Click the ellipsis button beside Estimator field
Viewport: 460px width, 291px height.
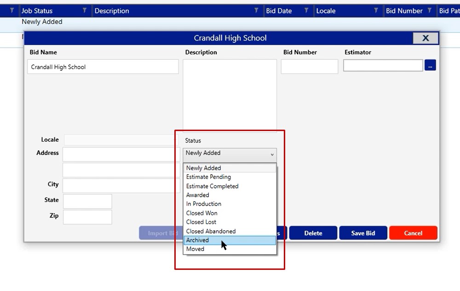click(430, 66)
